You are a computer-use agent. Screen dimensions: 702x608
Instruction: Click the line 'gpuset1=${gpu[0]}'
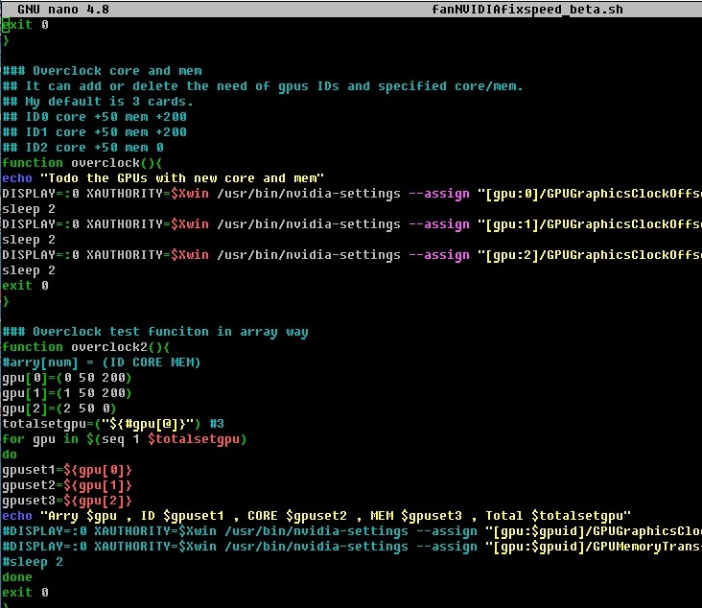67,470
